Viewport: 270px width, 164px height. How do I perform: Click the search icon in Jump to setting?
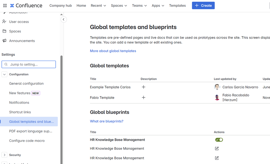[6, 64]
